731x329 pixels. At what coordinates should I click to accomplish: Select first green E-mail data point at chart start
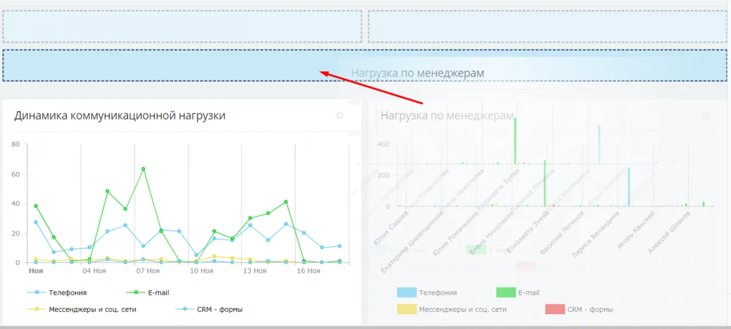36,206
